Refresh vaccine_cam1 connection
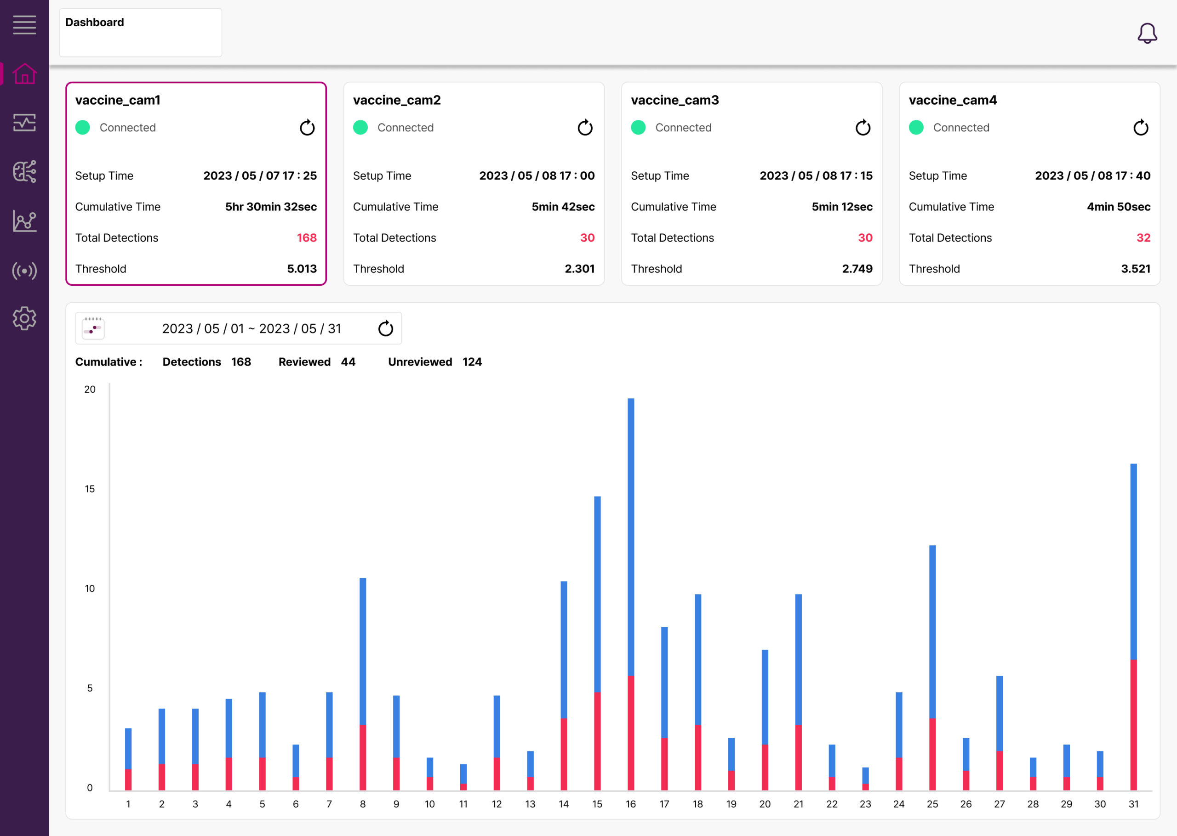The height and width of the screenshot is (836, 1177). (307, 127)
